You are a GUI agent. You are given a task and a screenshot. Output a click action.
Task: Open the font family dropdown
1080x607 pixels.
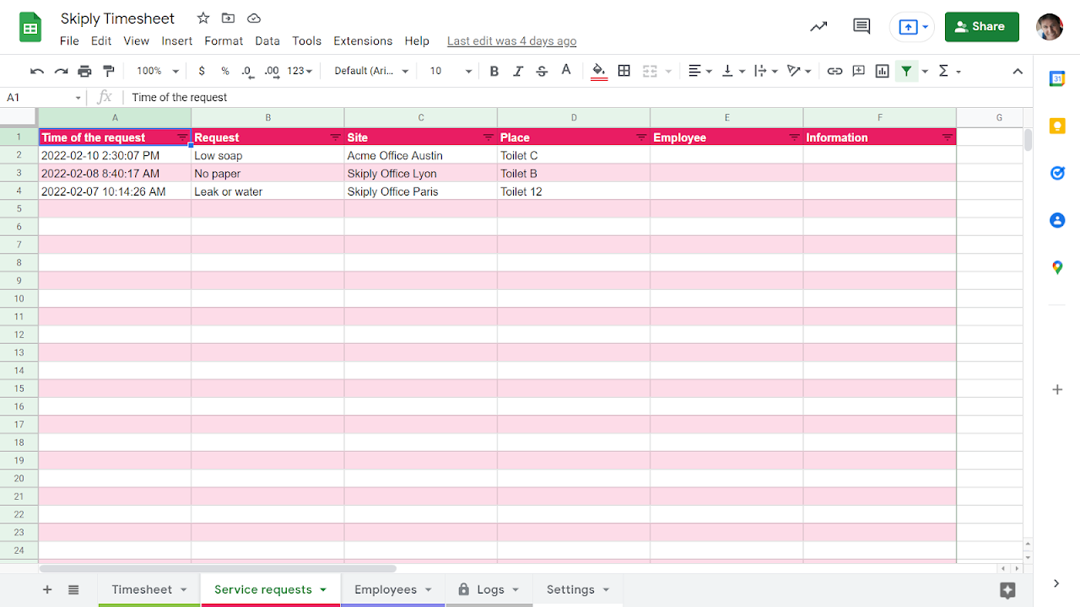371,71
